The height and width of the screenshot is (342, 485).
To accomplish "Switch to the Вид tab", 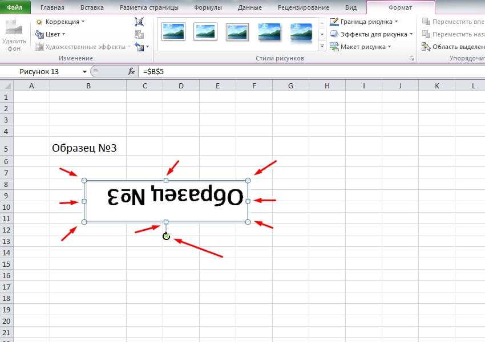I will coord(351,7).
